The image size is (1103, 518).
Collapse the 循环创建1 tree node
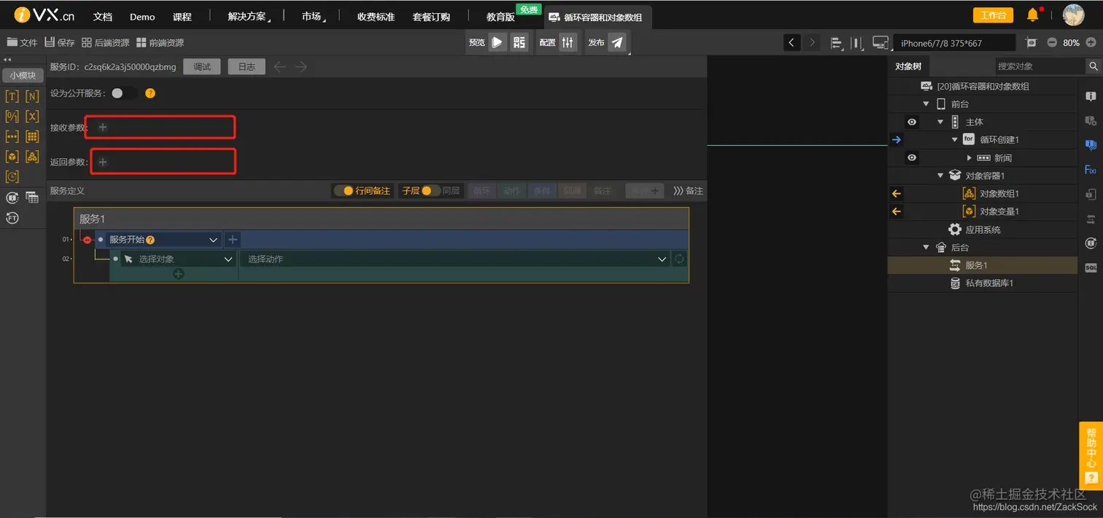[955, 139]
